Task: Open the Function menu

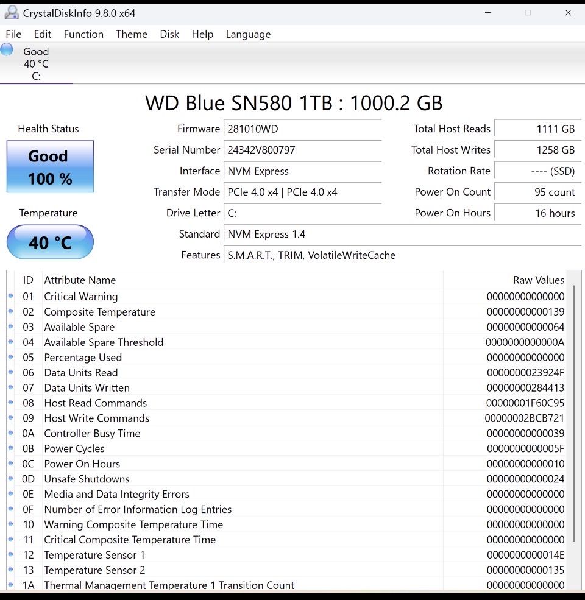Action: point(83,34)
